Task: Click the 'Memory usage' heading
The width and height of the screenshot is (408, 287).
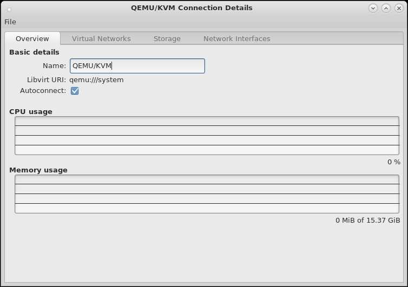Action: 38,170
